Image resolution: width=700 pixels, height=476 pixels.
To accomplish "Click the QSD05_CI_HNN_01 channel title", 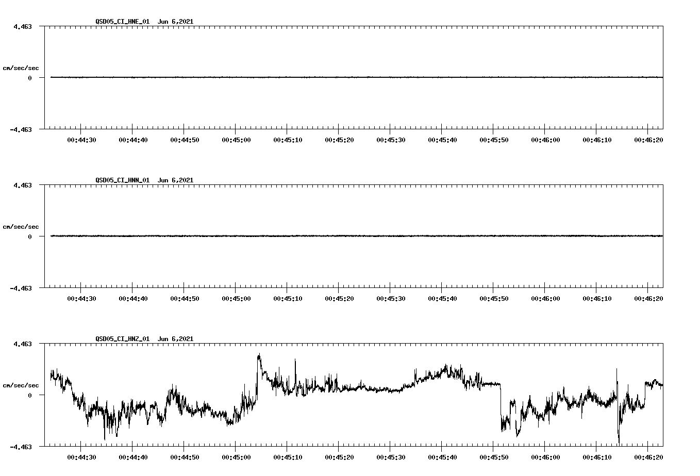I will coord(122,180).
